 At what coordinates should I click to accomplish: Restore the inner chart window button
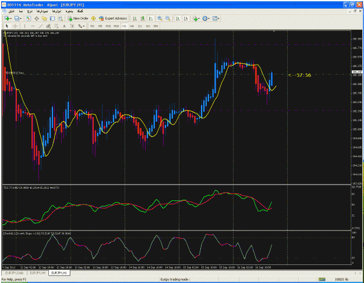click(355, 11)
